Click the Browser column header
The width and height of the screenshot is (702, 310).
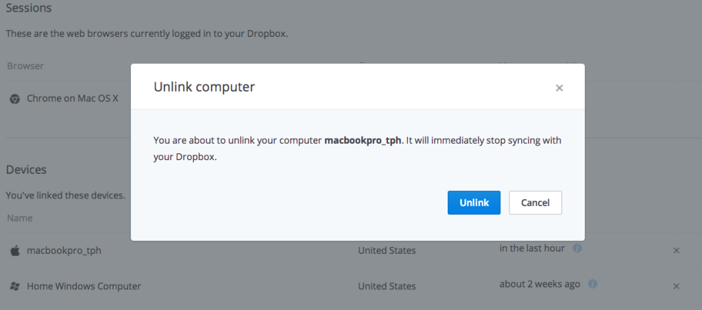point(25,66)
